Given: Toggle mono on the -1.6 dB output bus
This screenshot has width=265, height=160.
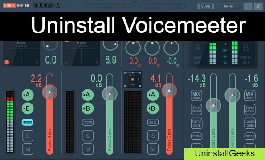Looking at the screenshot, I should point(250,136).
